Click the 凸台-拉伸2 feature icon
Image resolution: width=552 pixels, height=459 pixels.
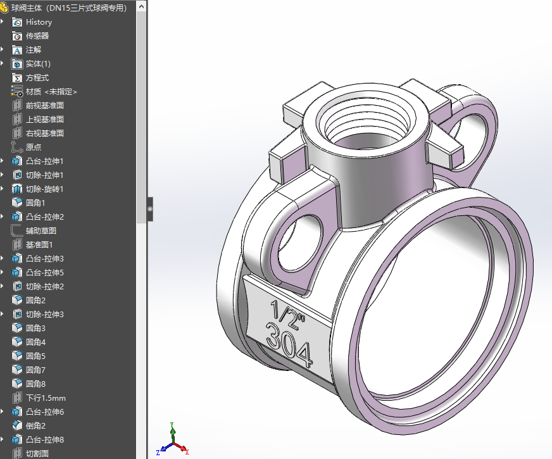pos(17,217)
